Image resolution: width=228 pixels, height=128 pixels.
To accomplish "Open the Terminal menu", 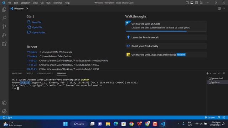I will [x=57, y=3].
